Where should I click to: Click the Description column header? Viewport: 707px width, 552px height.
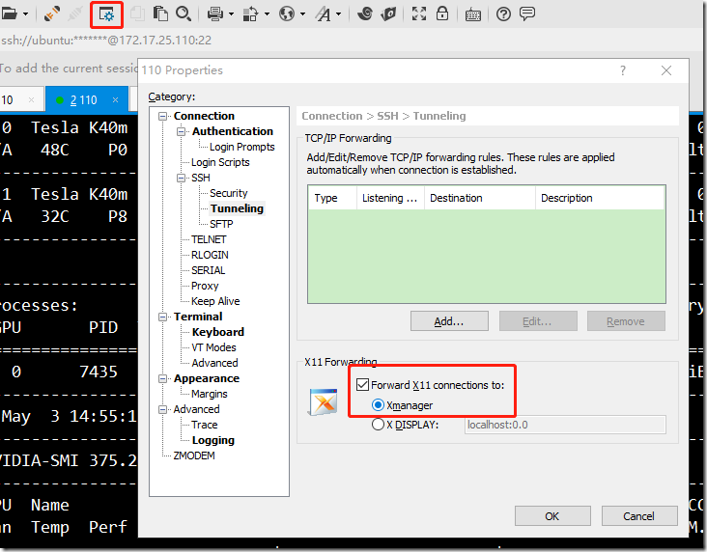pos(600,198)
